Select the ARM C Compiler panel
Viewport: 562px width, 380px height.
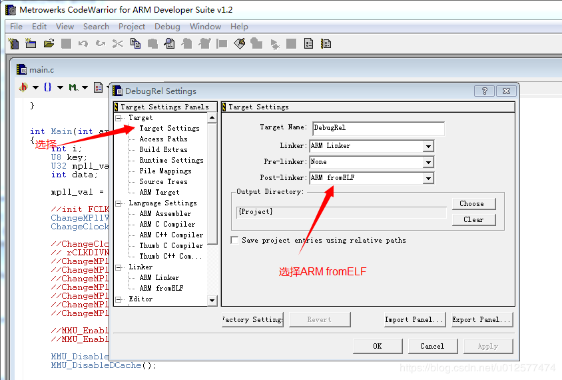(167, 224)
